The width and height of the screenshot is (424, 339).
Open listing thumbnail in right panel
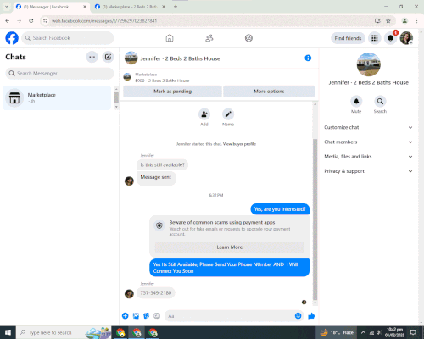coord(369,64)
